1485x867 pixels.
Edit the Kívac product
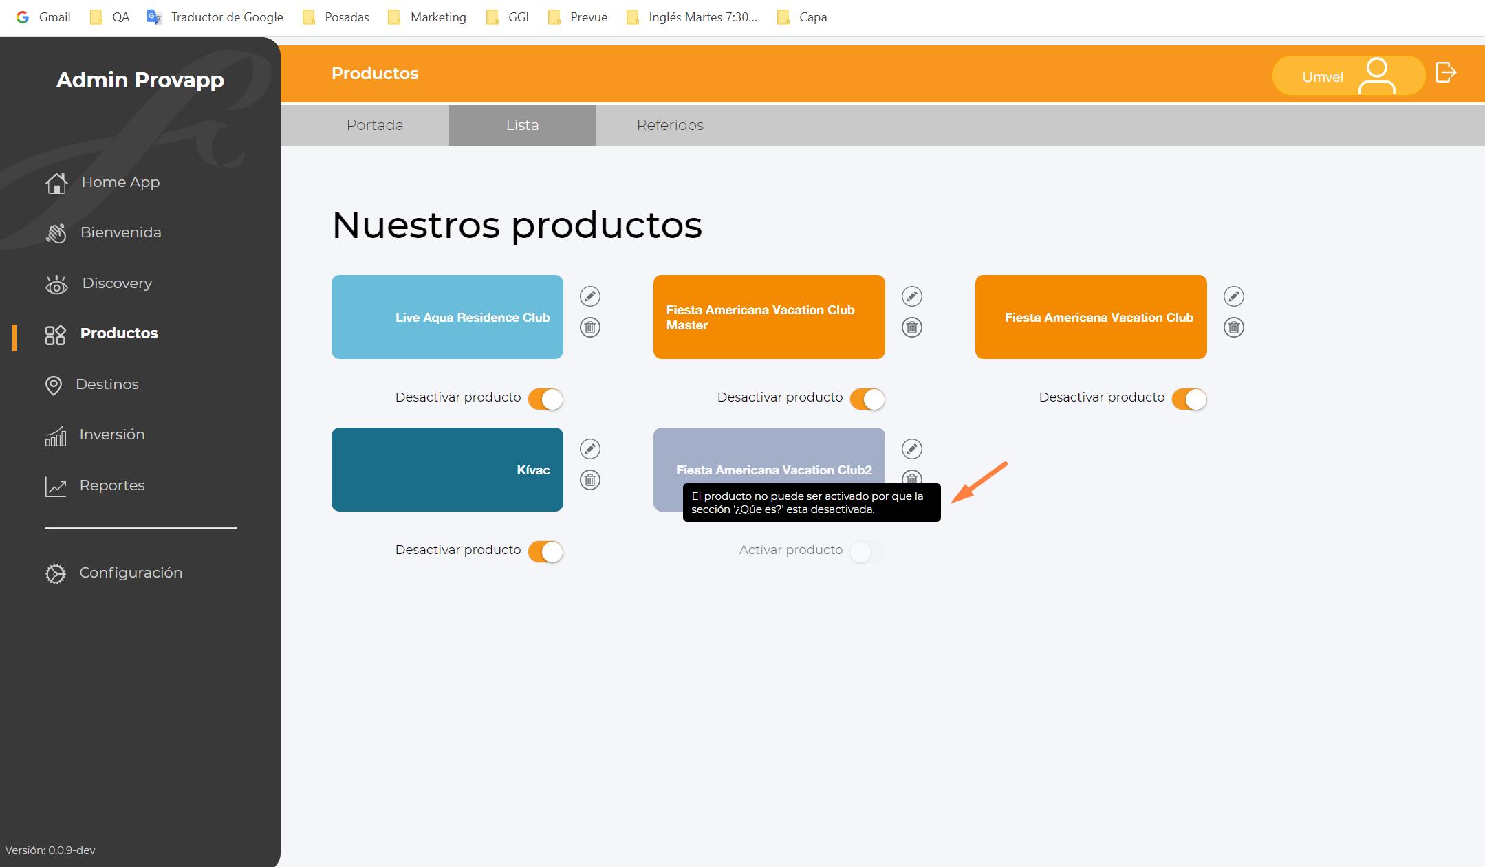point(589,449)
